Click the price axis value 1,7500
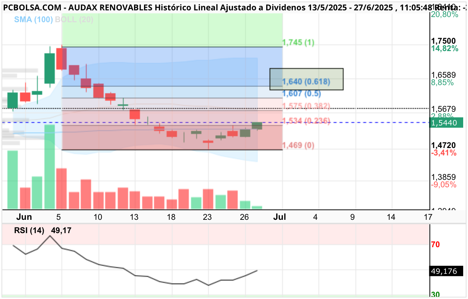Screen dimensions: 468x299 point(444,41)
